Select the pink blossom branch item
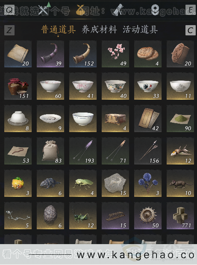Screen dimensions: 197x265 [115, 54]
